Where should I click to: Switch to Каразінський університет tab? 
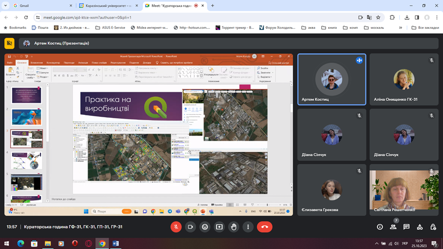(x=106, y=6)
